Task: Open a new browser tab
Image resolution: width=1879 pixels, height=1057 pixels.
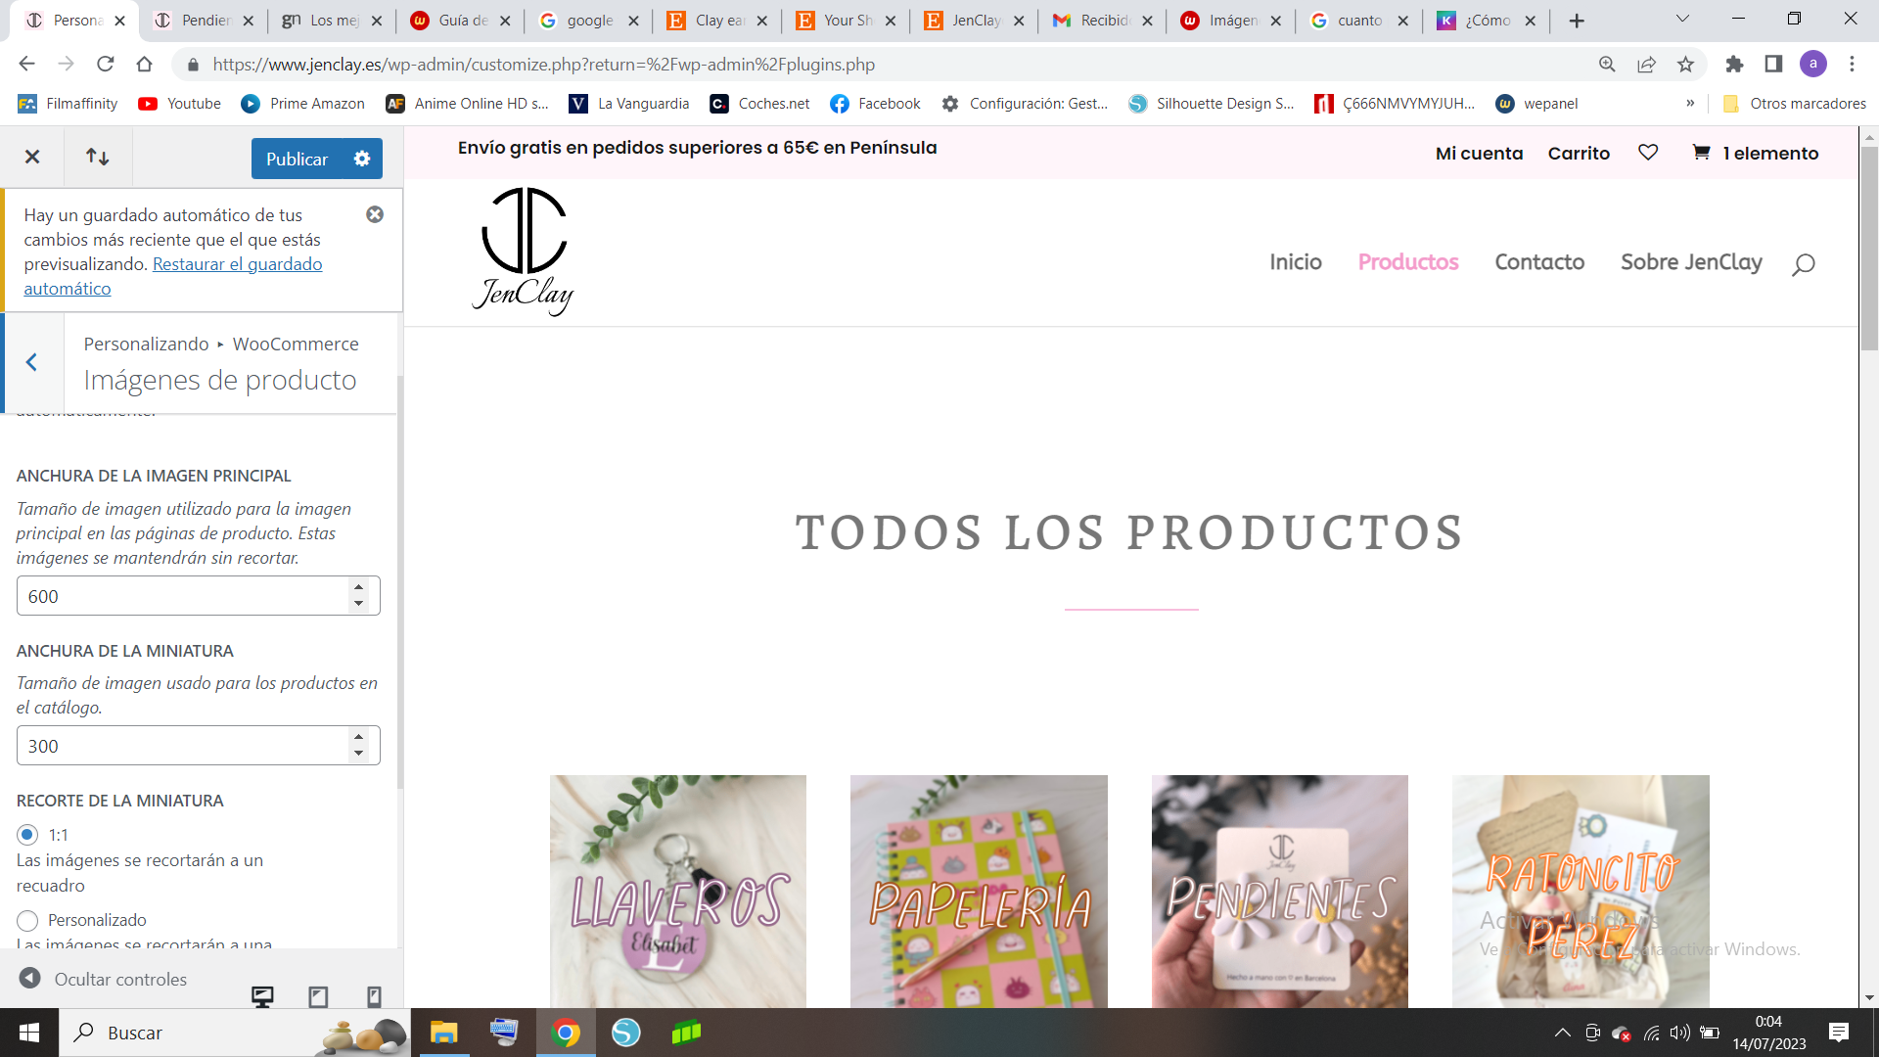Action: tap(1577, 21)
